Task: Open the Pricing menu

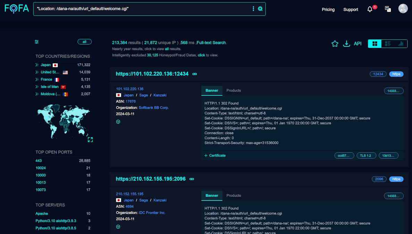Action: (328, 9)
